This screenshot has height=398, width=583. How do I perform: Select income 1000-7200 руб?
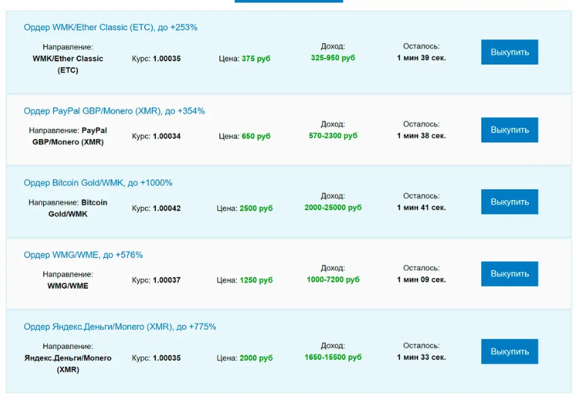(x=333, y=279)
